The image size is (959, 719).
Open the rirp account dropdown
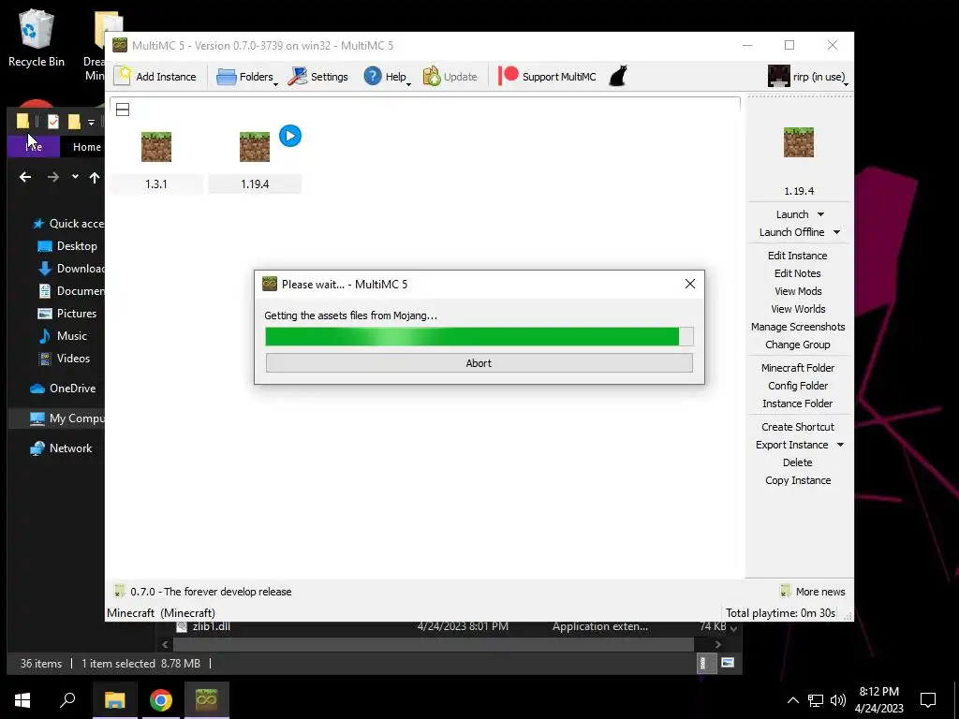[808, 77]
